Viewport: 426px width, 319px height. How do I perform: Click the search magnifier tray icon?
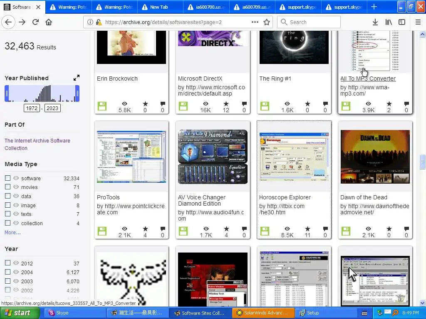[395, 313]
